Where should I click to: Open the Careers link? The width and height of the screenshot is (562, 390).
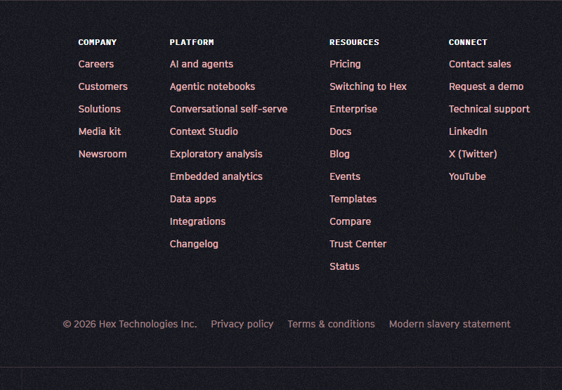pos(96,64)
